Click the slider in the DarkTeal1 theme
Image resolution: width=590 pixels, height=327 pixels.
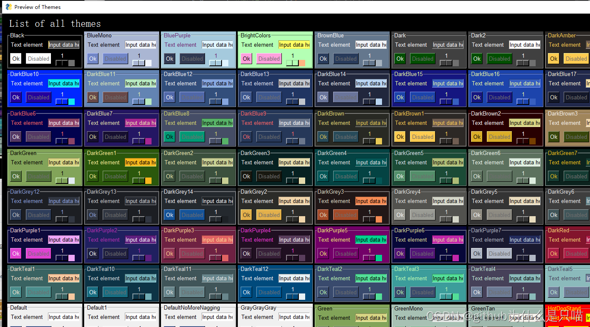coord(65,296)
